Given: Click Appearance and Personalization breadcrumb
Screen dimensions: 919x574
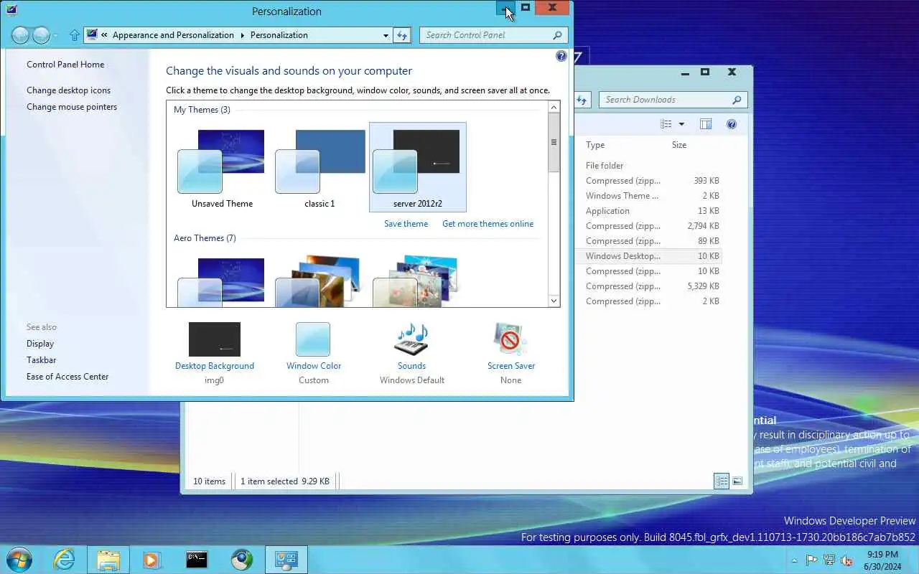Looking at the screenshot, I should (x=173, y=34).
